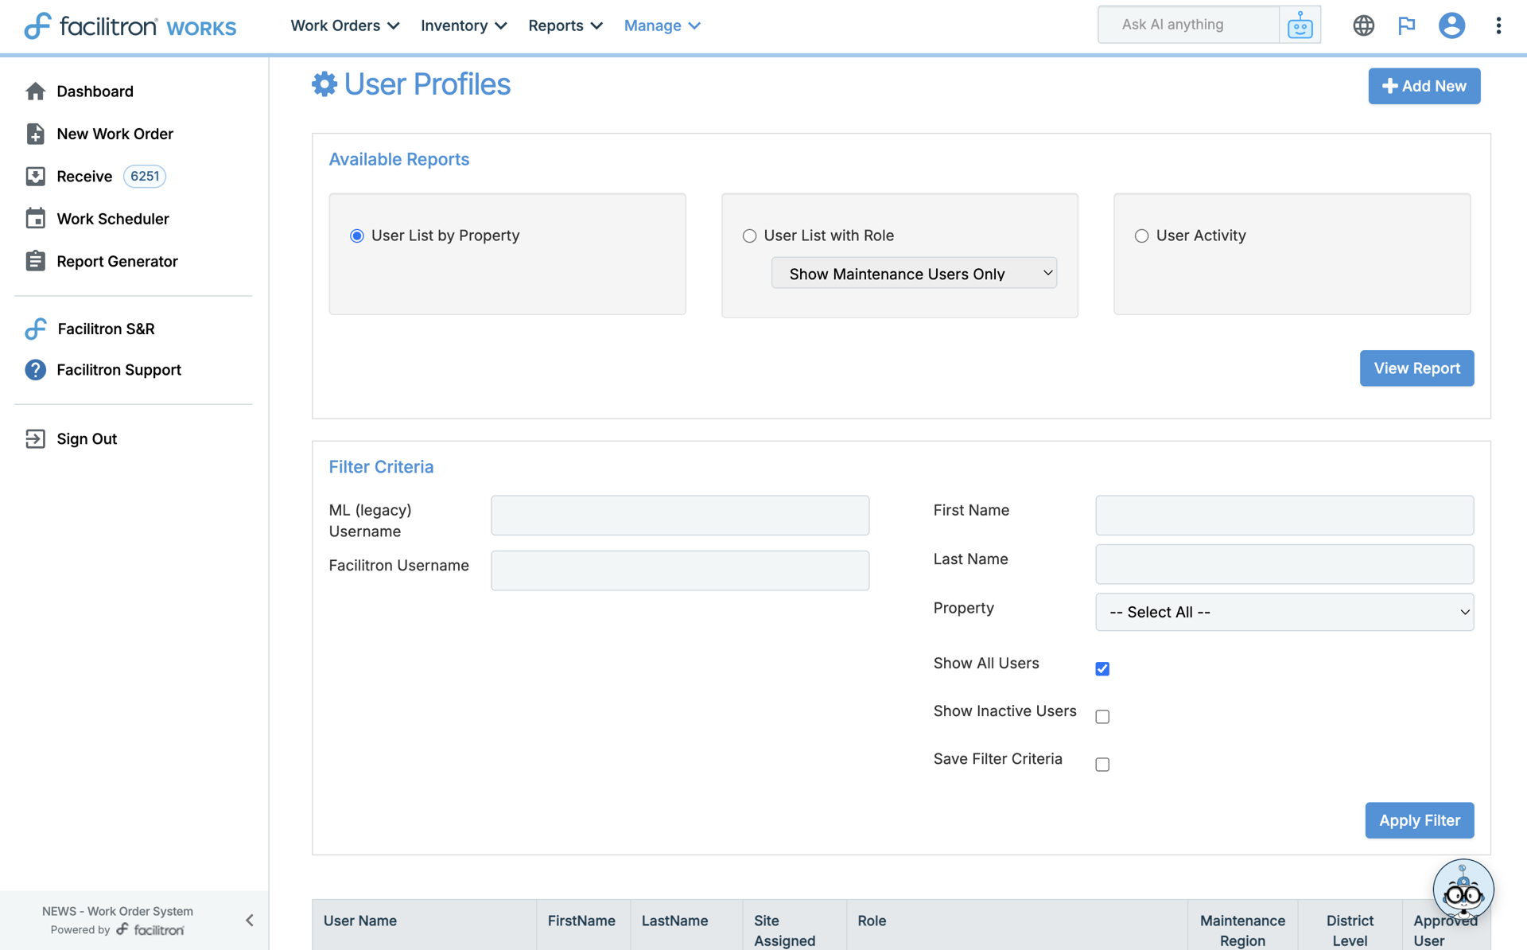Select the User Activity radio option
1527x950 pixels.
[1141, 236]
